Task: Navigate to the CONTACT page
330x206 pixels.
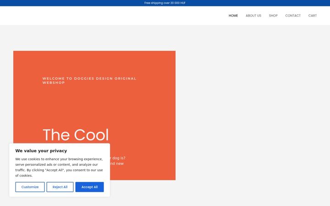Action: point(293,16)
